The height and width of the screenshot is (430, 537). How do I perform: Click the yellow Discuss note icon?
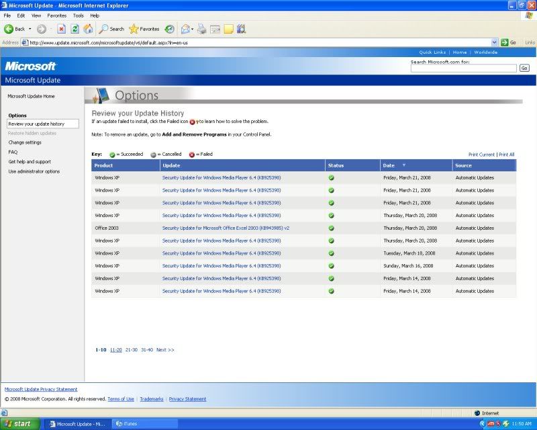(228, 29)
